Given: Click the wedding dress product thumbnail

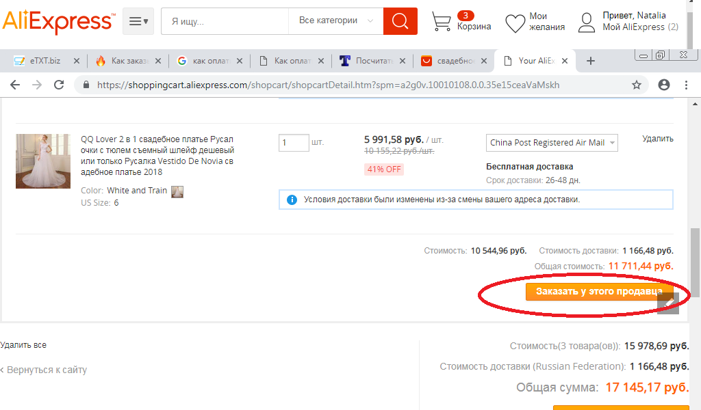Looking at the screenshot, I should pos(43,161).
